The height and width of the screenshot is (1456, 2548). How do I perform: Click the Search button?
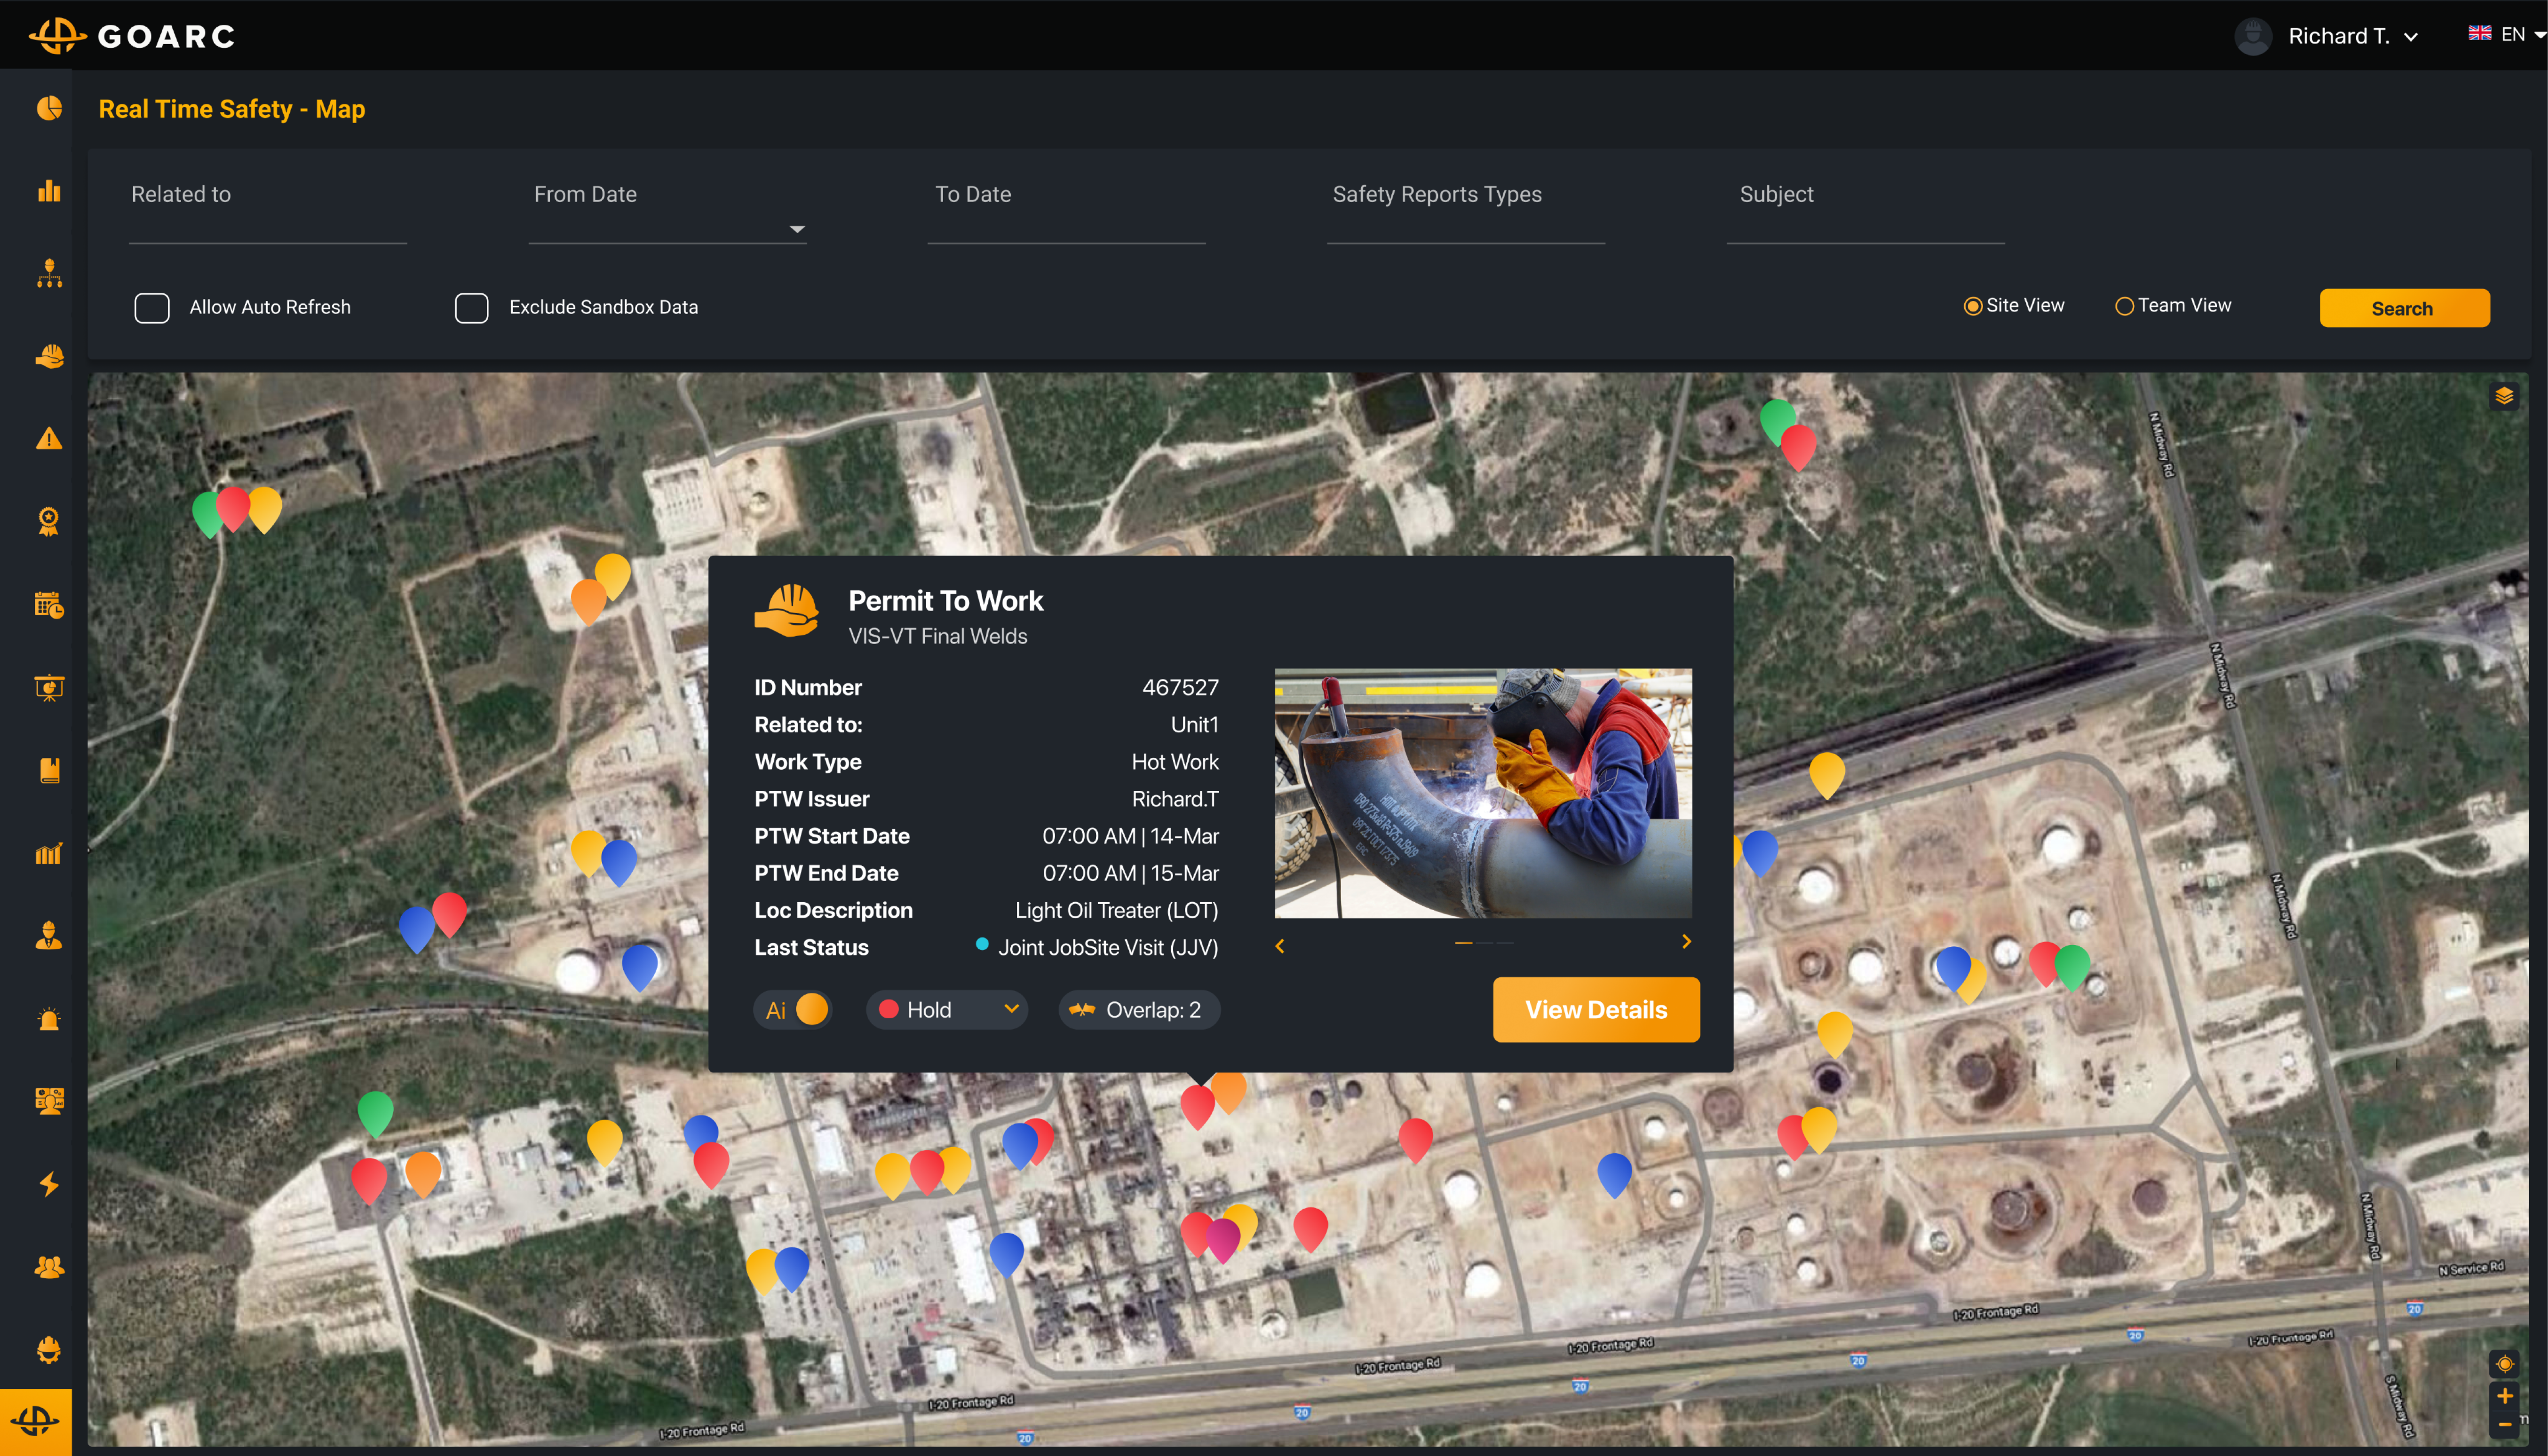coord(2404,308)
